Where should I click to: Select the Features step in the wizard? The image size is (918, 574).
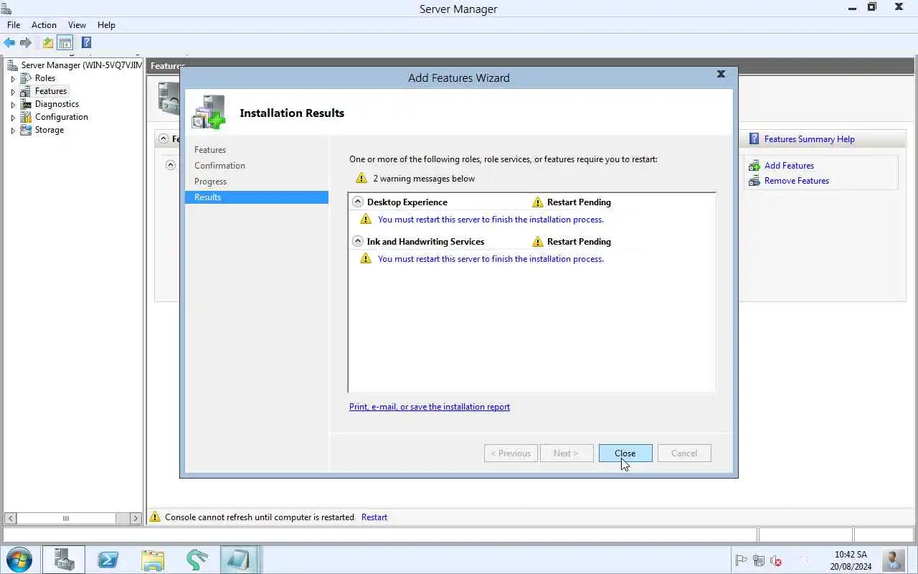click(x=210, y=150)
